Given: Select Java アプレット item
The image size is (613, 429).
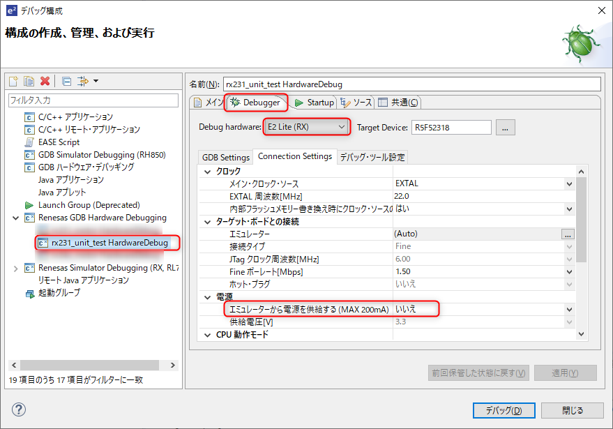Looking at the screenshot, I should click(x=62, y=192).
